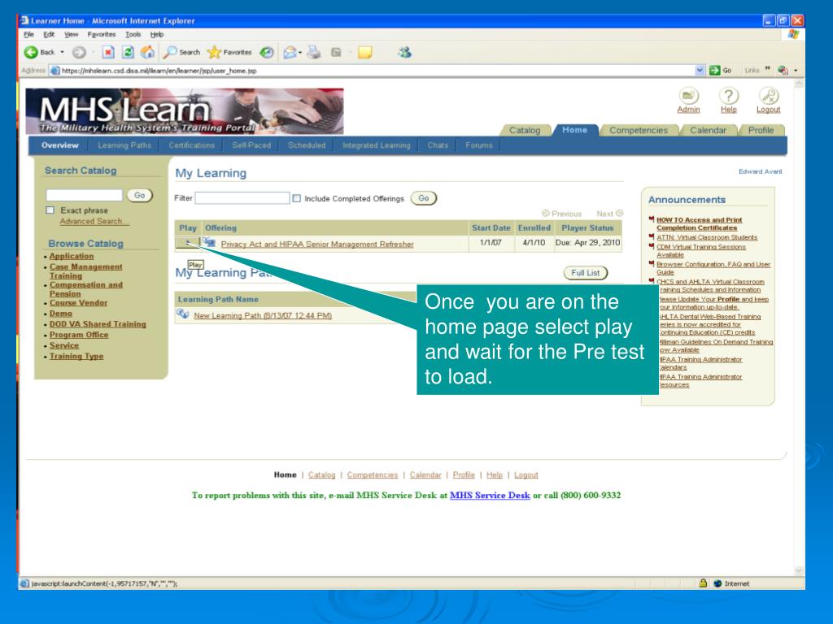Click the Full List button
Screen dimensions: 833x624
point(586,273)
